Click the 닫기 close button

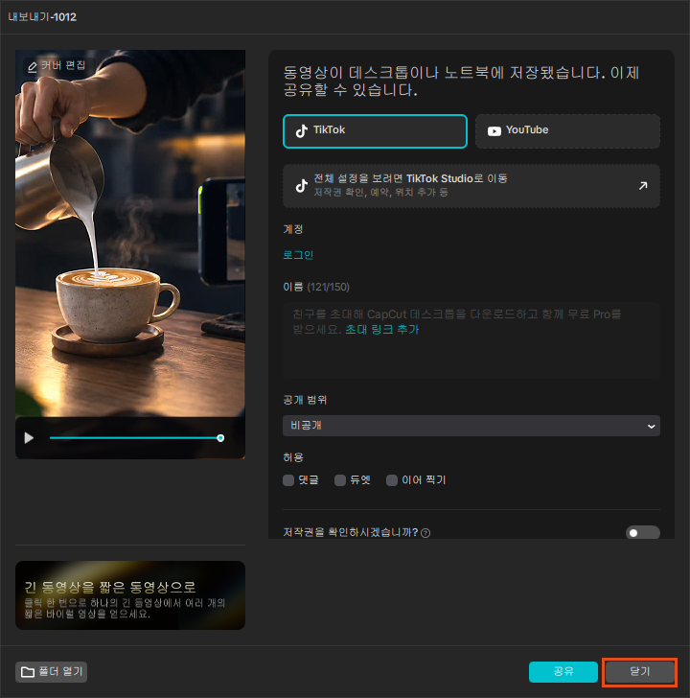[x=640, y=672]
